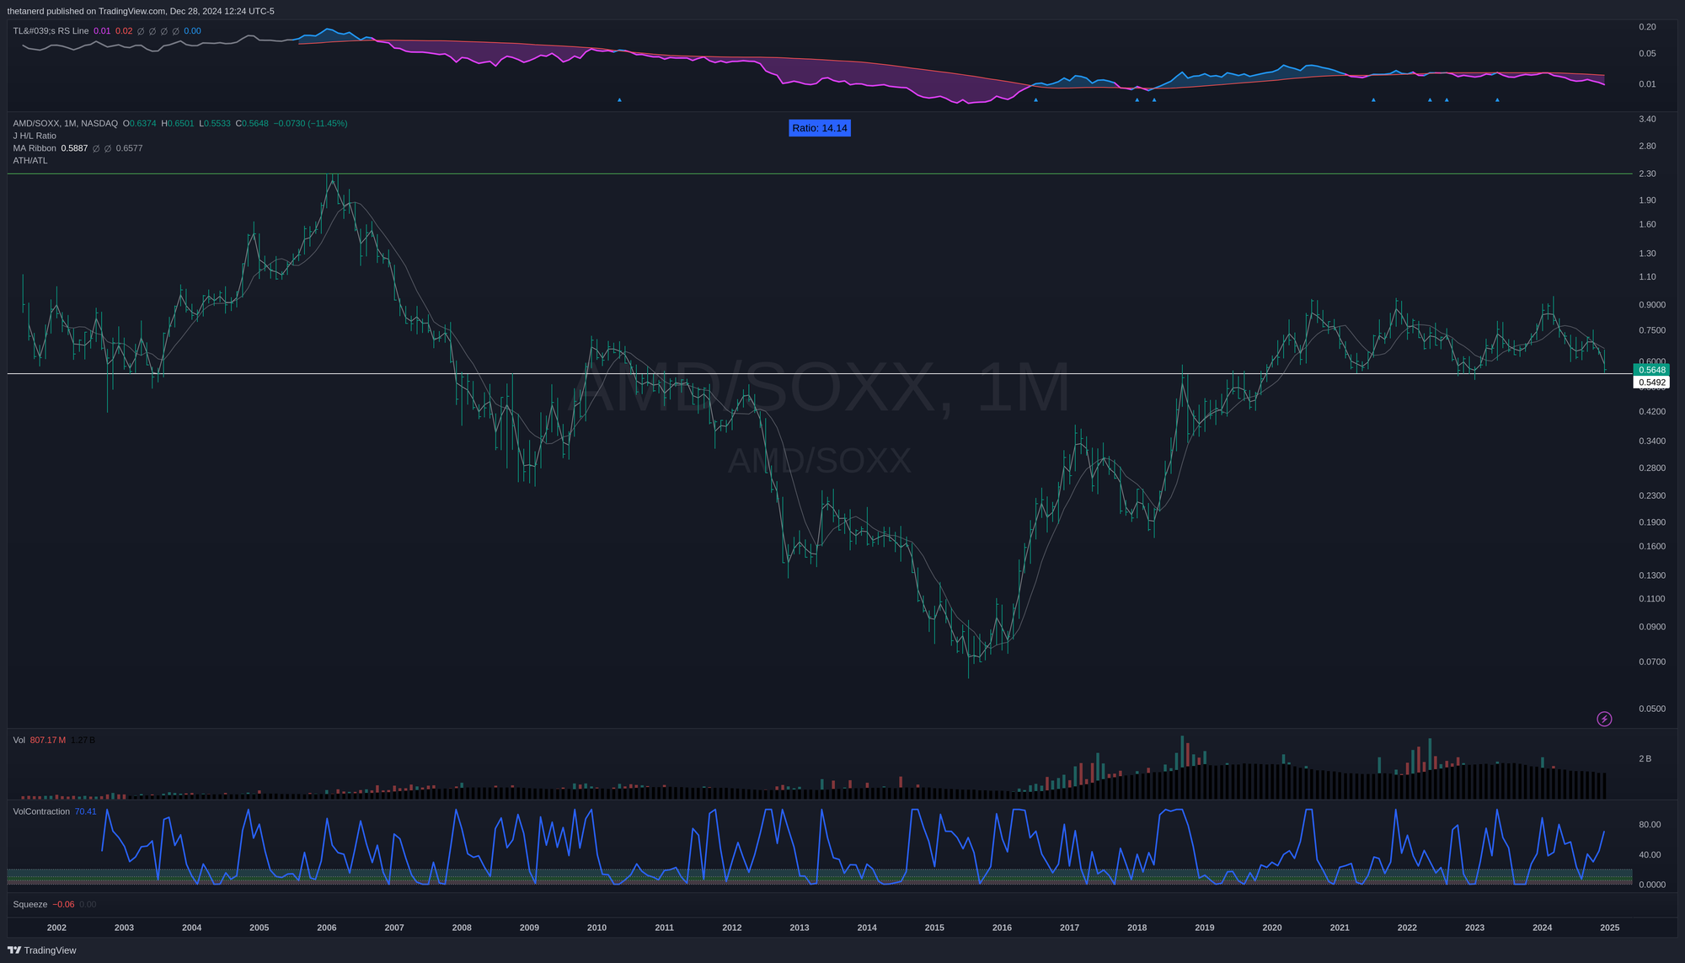Select the J H/L Ratio indicator label

[35, 136]
